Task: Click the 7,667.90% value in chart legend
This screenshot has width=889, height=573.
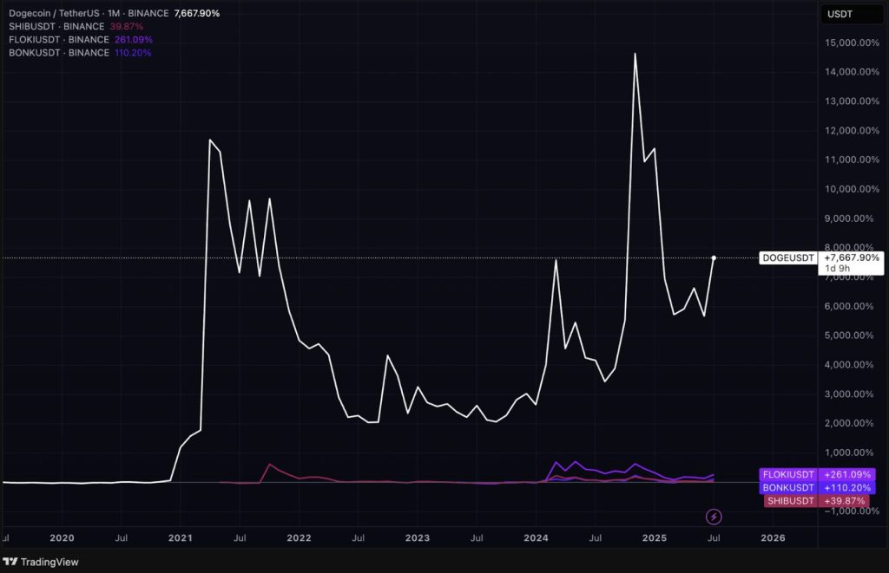Action: tap(197, 13)
